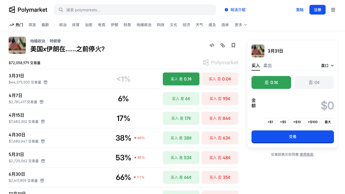The height and width of the screenshot is (194, 345).
Task: Switch to the 卖出 tab
Action: coord(267,65)
